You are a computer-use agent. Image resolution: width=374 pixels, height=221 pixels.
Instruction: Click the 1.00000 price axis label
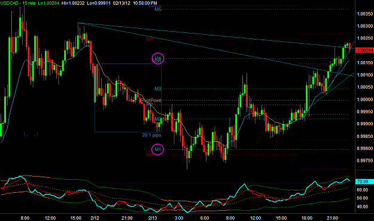point(365,99)
